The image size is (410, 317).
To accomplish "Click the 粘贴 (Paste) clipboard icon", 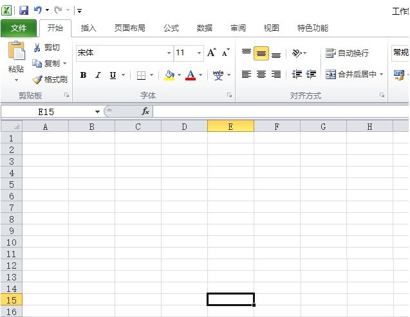I will coord(17,51).
